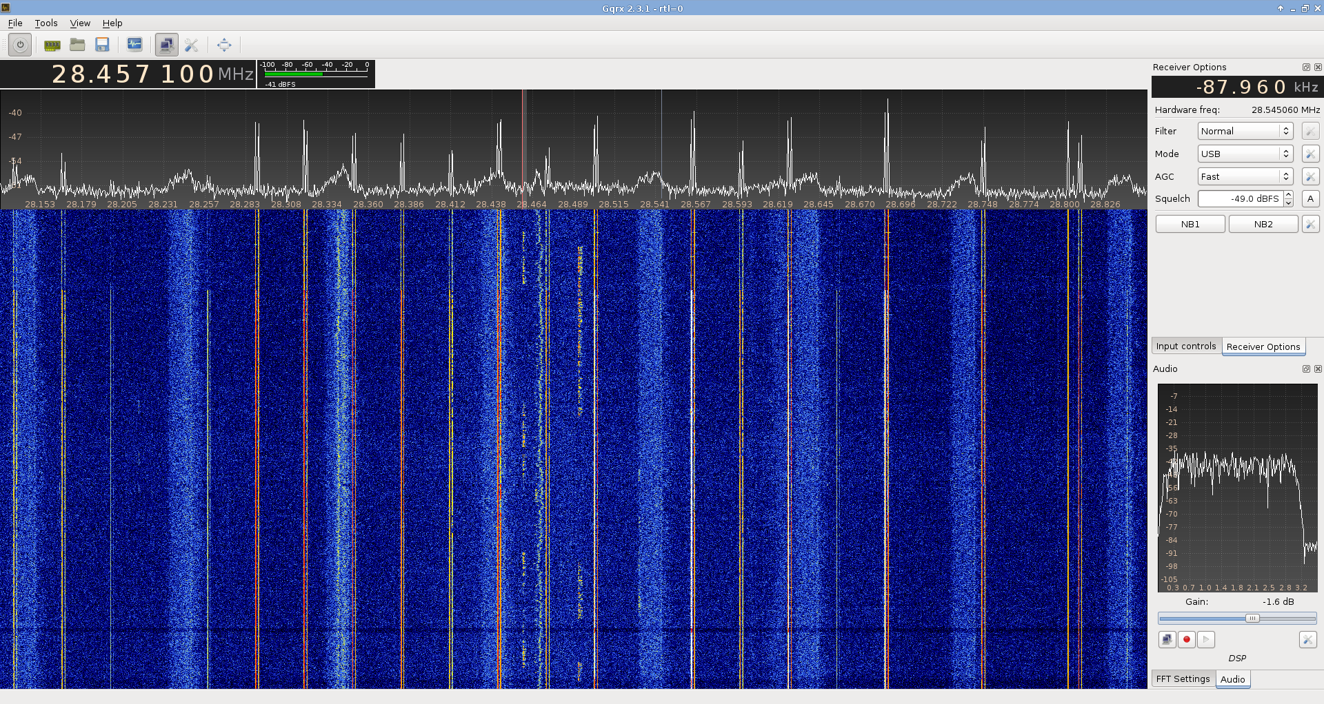Start audio recording with the red record button
1324x704 pixels.
pos(1186,639)
